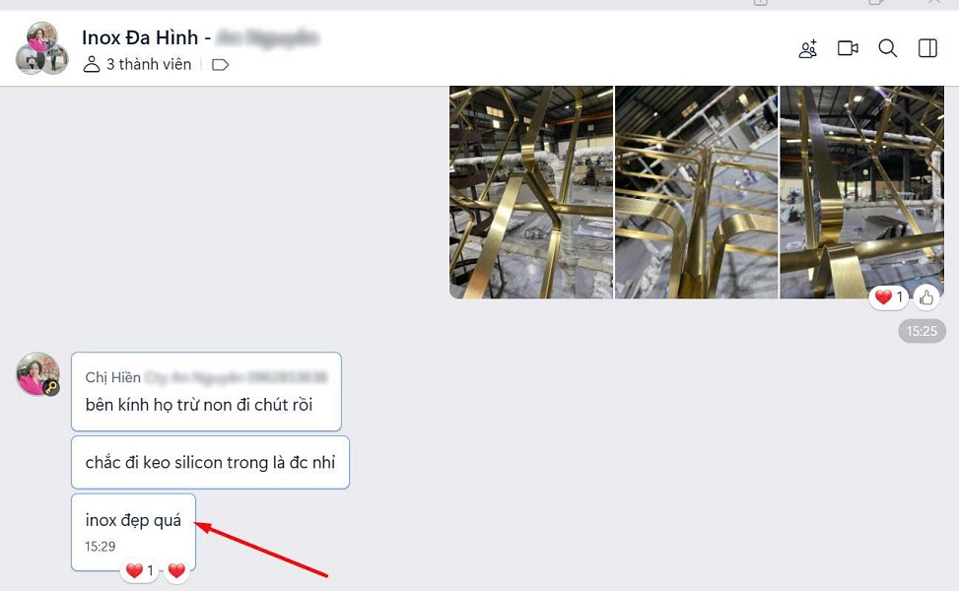Viewport: 959px width, 591px height.
Task: Open the middle inox frame photo
Action: [696, 192]
